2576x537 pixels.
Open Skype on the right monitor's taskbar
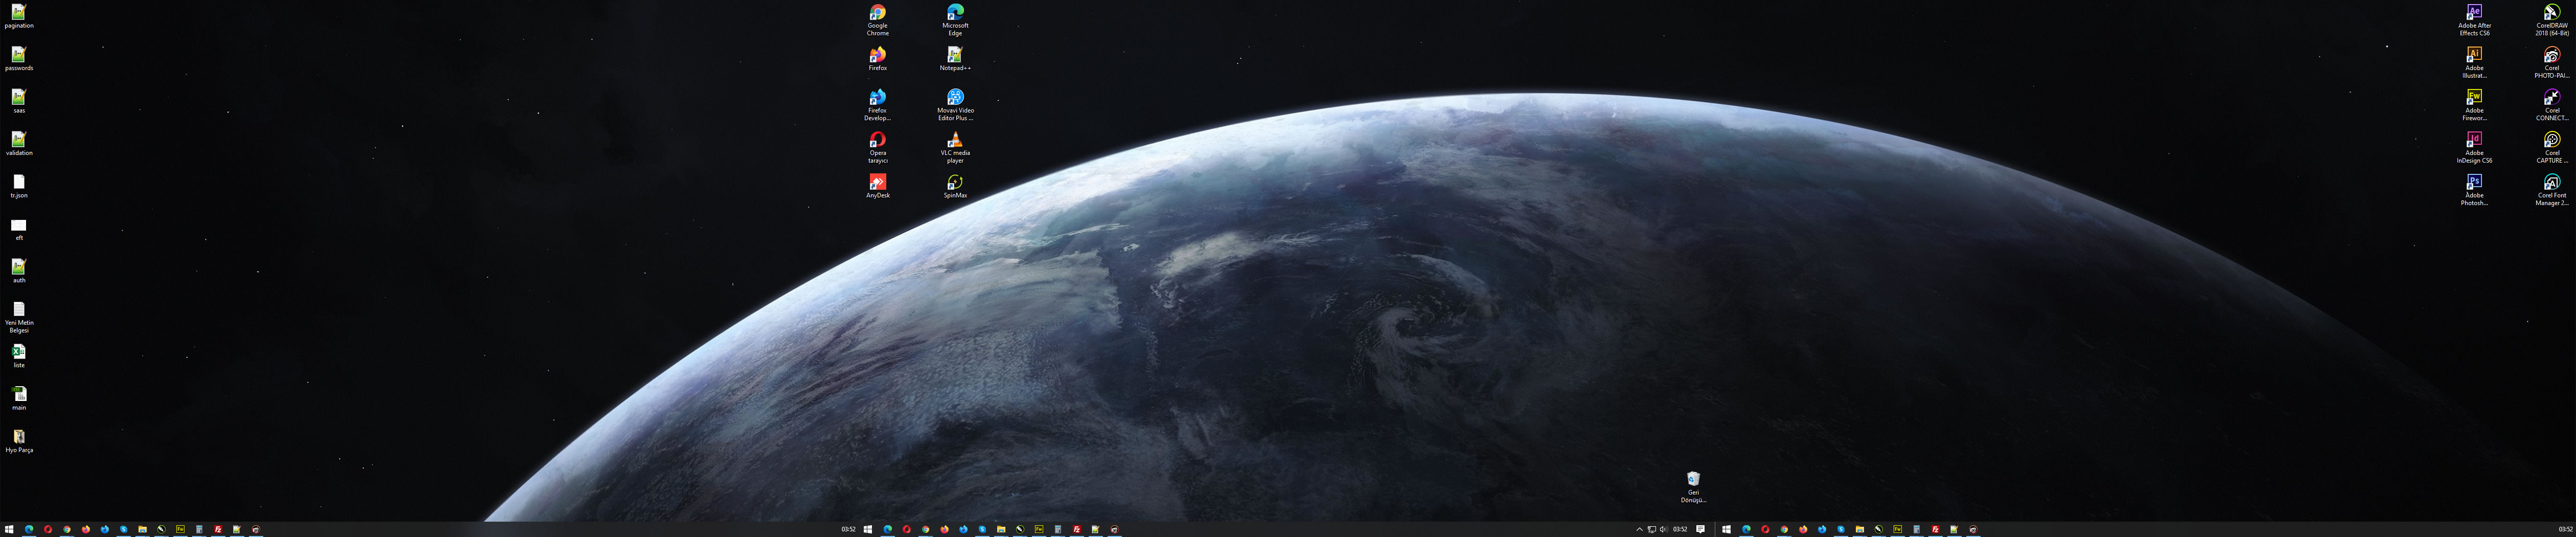(1841, 529)
